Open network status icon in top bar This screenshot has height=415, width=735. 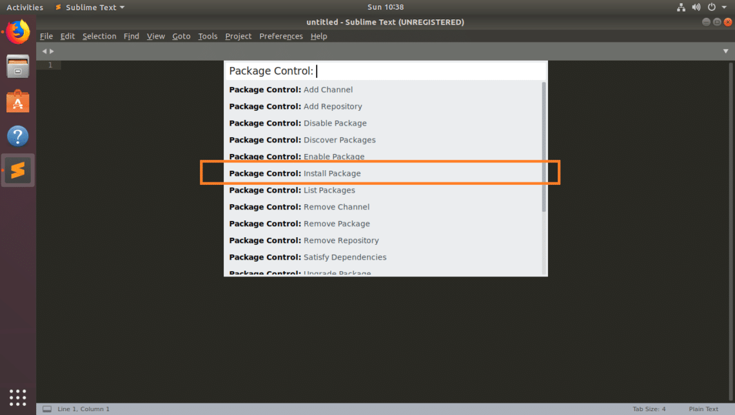pyautogui.click(x=681, y=7)
